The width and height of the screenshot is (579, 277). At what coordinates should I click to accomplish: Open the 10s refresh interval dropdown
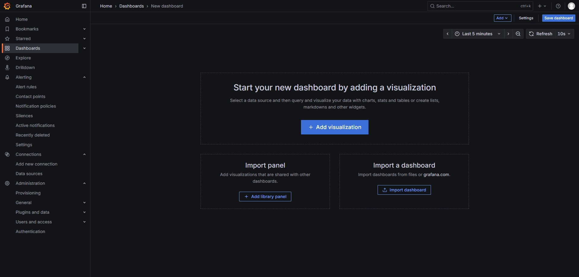[x=564, y=34]
